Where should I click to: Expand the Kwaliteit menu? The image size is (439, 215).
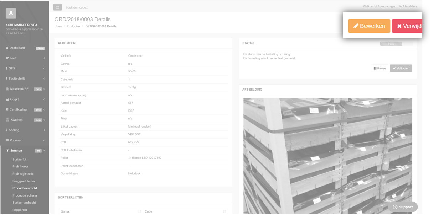click(25, 120)
